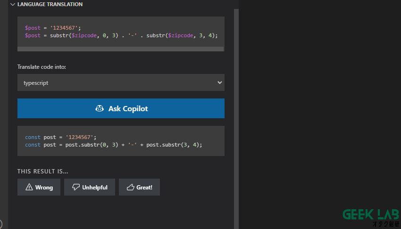Click the LANGUAGE TRANSLATION panel header
The height and width of the screenshot is (229, 401).
point(50,4)
